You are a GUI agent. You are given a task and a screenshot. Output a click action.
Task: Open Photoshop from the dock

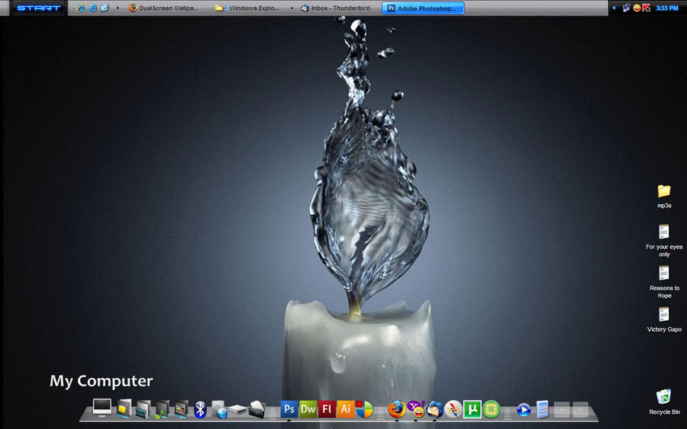point(289,409)
